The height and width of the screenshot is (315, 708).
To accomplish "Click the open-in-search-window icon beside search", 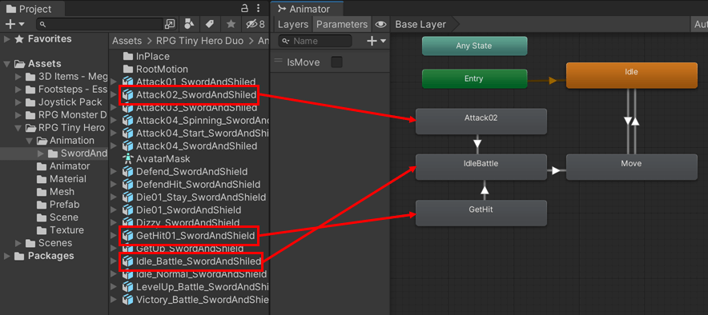I will click(x=171, y=24).
